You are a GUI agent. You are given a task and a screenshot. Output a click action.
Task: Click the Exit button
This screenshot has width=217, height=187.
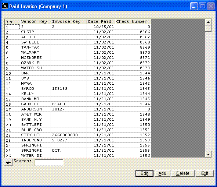point(205,173)
